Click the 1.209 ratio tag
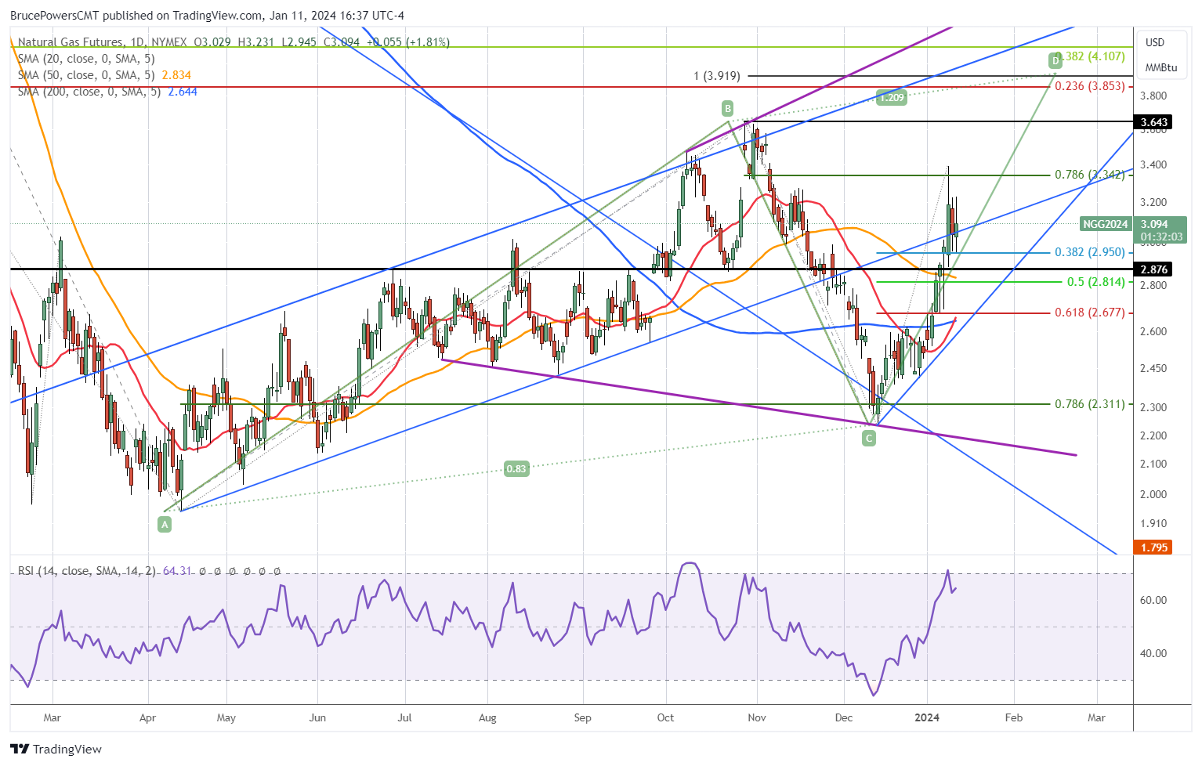1202x766 pixels. (892, 98)
